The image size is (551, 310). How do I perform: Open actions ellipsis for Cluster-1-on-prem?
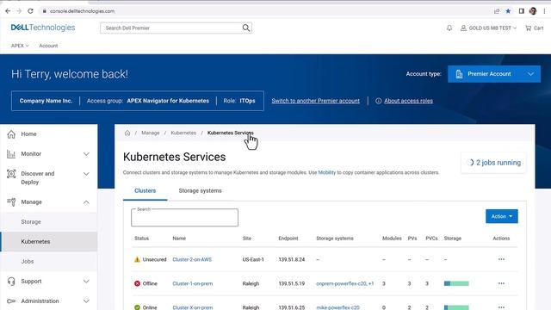[x=501, y=283]
